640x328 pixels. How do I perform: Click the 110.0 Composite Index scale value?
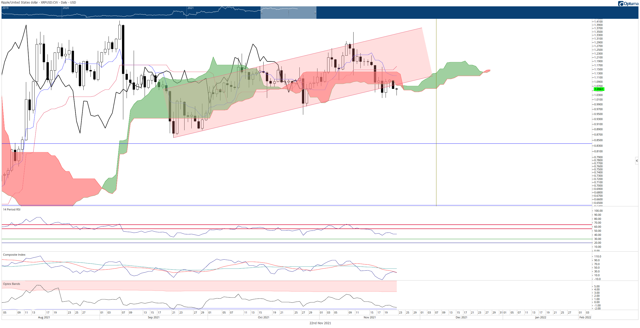(597, 256)
